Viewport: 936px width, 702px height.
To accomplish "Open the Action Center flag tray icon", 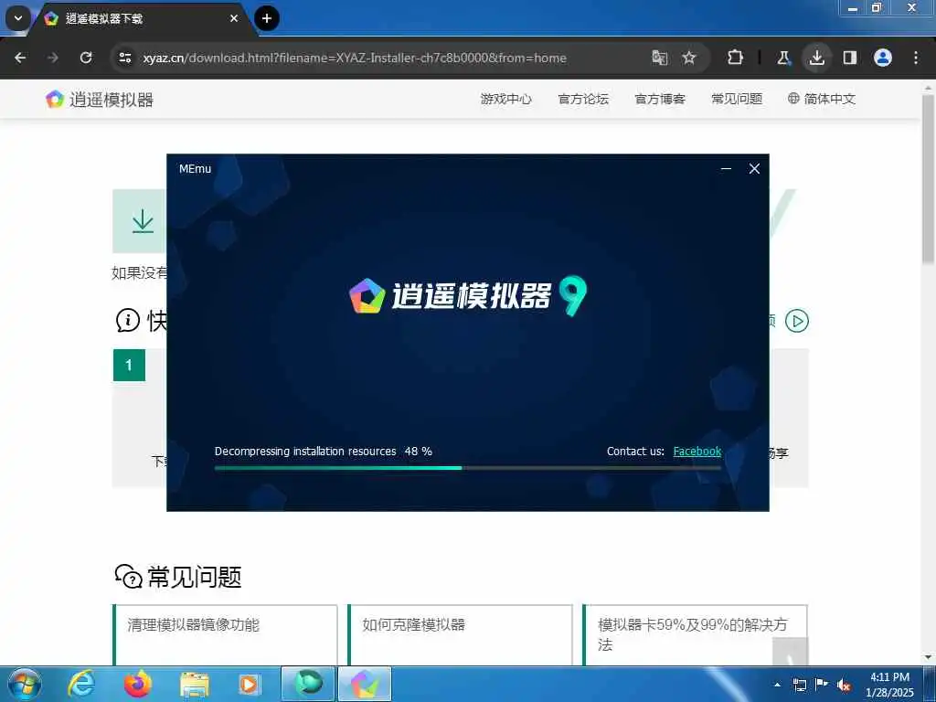I will click(822, 684).
